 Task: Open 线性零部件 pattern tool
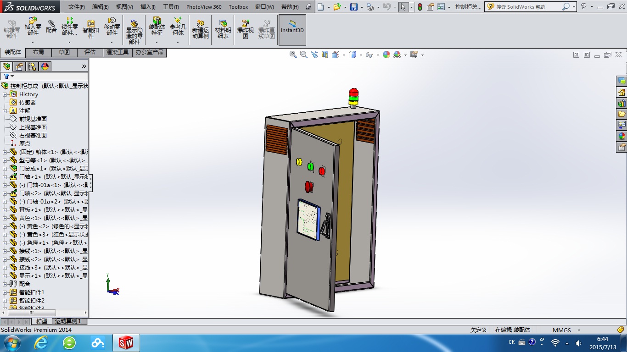69,26
